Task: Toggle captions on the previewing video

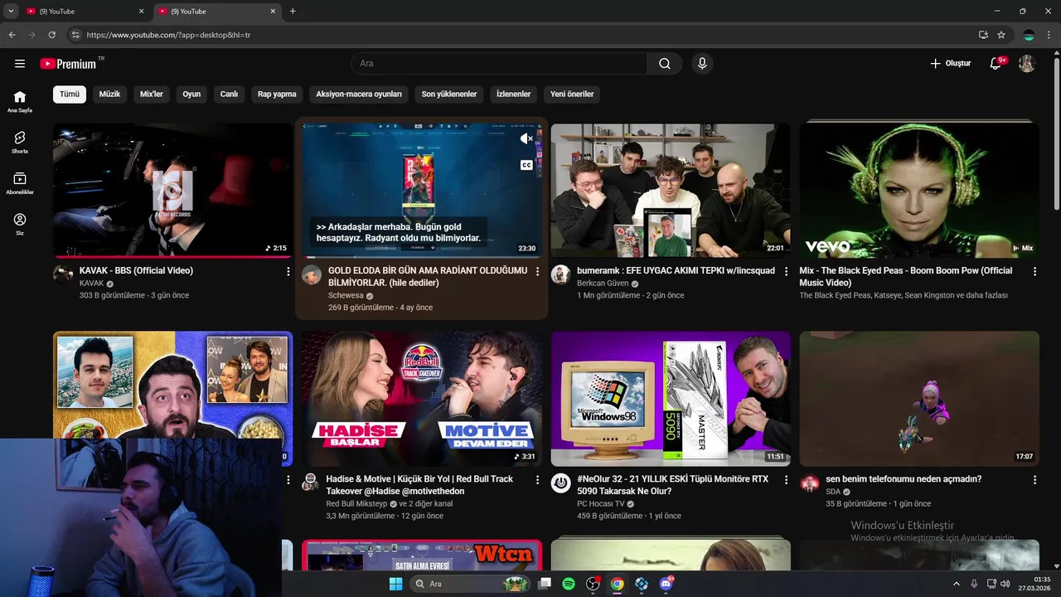Action: click(526, 165)
